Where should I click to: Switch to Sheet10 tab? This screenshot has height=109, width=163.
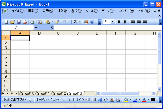[27, 93]
